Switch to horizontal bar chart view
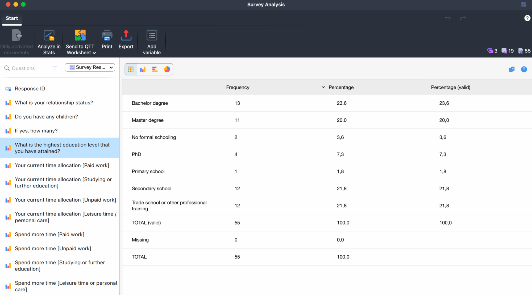Viewport: 532px width, 295px height. pyautogui.click(x=155, y=69)
